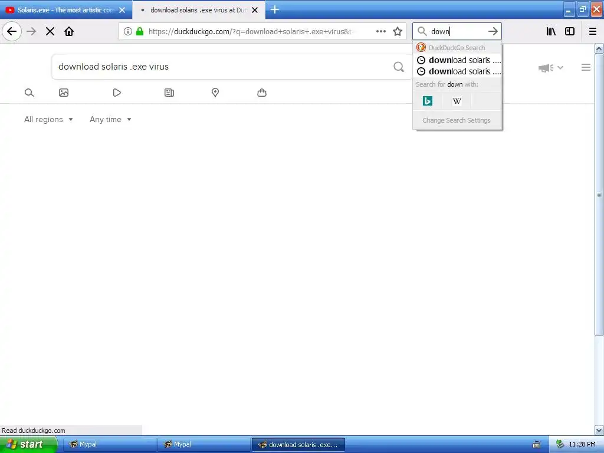Select DuckDuckGo Search header in dropdown
Viewport: 604px width, 453px height.
click(458, 48)
